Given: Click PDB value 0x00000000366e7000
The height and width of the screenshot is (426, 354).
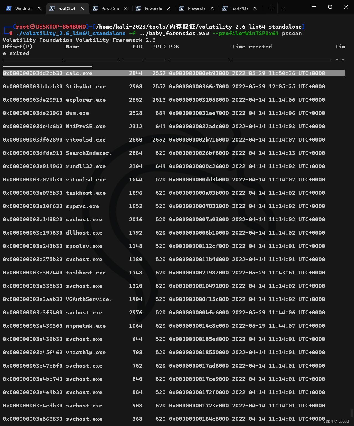Looking at the screenshot, I should click(199, 86).
